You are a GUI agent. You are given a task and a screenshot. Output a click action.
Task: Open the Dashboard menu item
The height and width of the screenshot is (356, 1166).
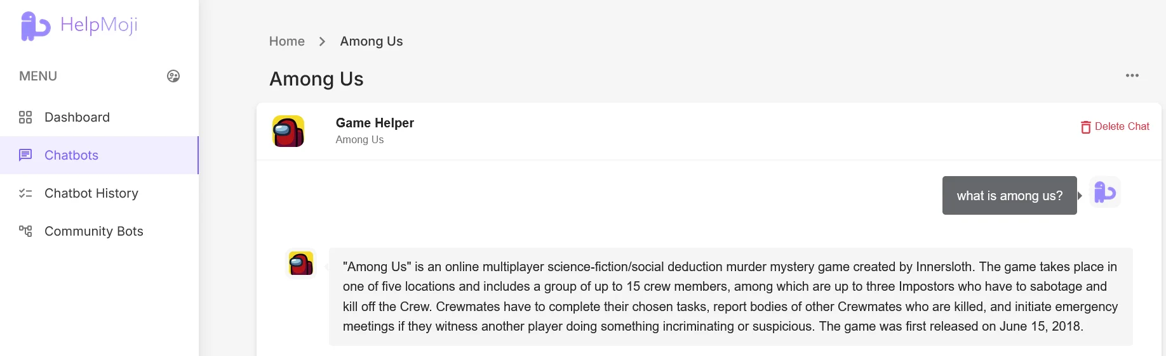coord(77,117)
